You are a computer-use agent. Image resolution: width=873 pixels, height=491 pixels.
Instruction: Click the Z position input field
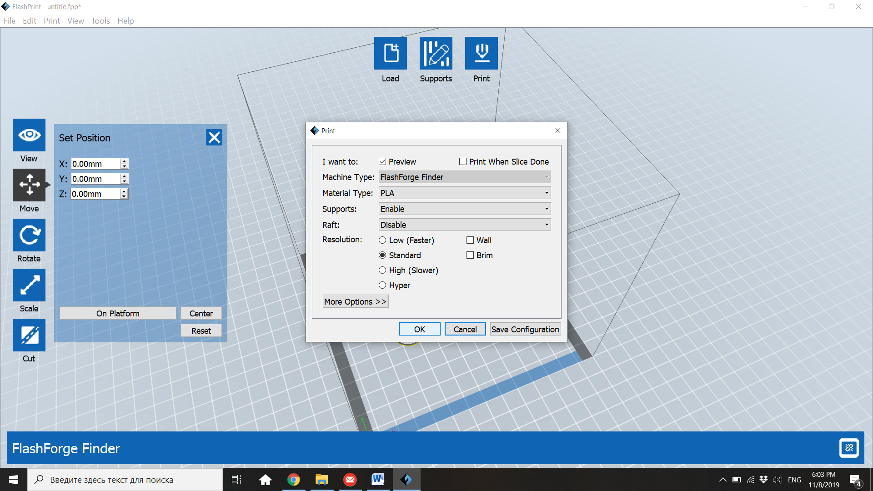[x=96, y=194]
